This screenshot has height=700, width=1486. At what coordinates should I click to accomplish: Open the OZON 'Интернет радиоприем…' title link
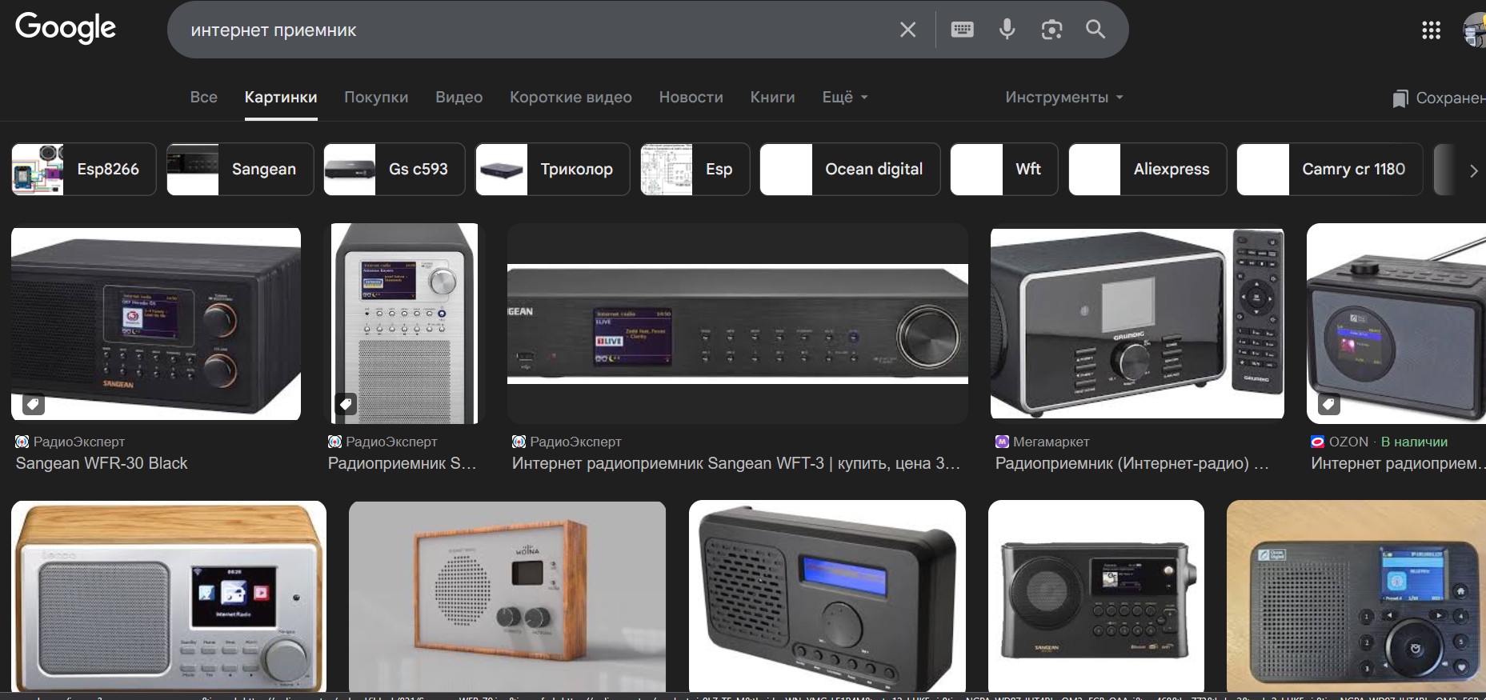point(1398,463)
